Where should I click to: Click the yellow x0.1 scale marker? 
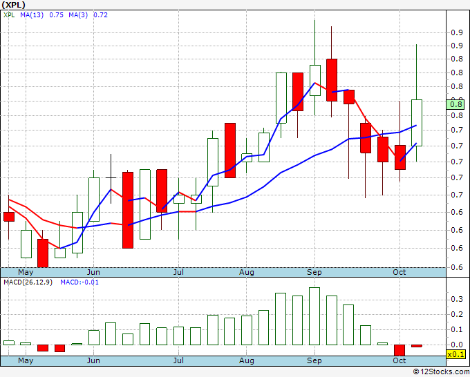[455, 354]
